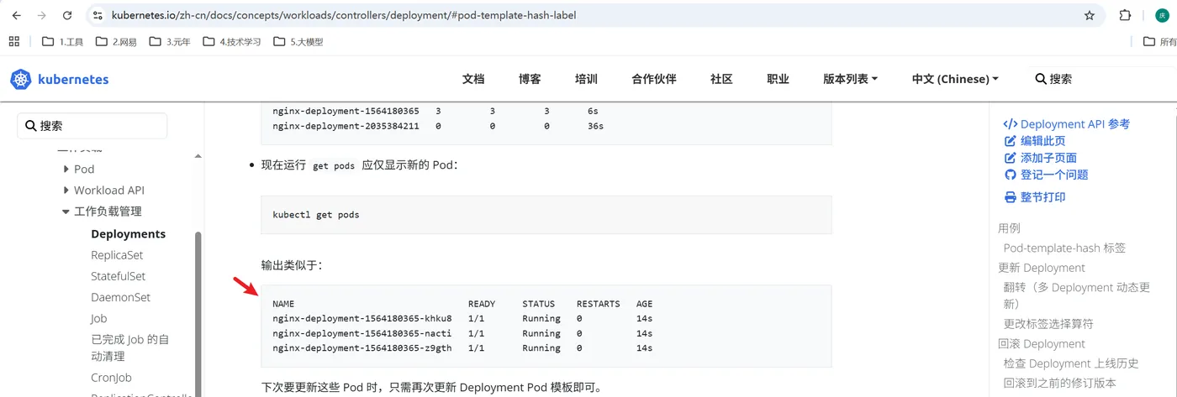Screen dimensions: 1177x397
Task: Click the sidebar 搜索 search box
Action: [92, 126]
